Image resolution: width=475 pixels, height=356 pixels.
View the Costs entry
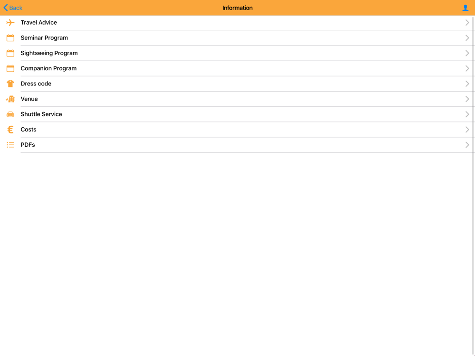point(237,130)
